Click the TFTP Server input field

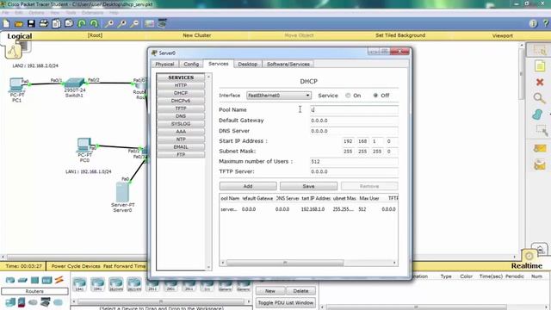pos(354,172)
